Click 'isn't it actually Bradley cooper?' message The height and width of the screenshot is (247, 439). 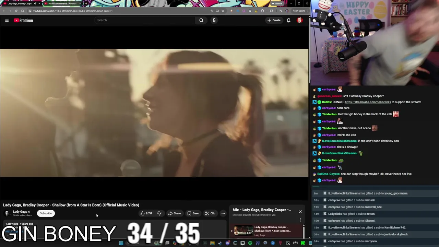click(x=363, y=96)
